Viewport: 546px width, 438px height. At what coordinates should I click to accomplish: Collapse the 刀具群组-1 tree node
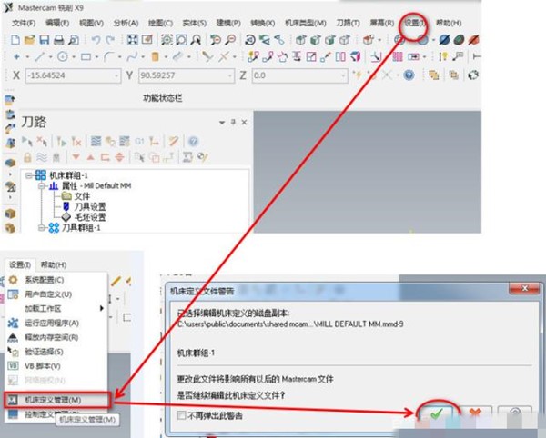(x=42, y=228)
